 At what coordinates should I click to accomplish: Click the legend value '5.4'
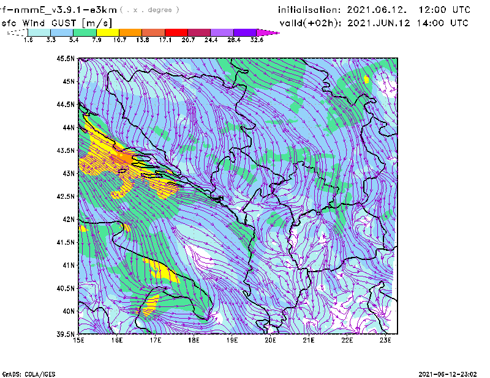[73, 40]
